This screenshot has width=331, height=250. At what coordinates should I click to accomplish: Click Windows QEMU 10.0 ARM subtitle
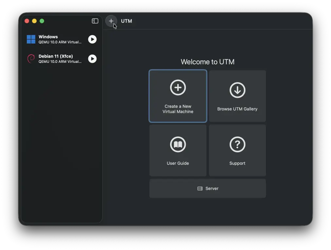[x=60, y=42]
